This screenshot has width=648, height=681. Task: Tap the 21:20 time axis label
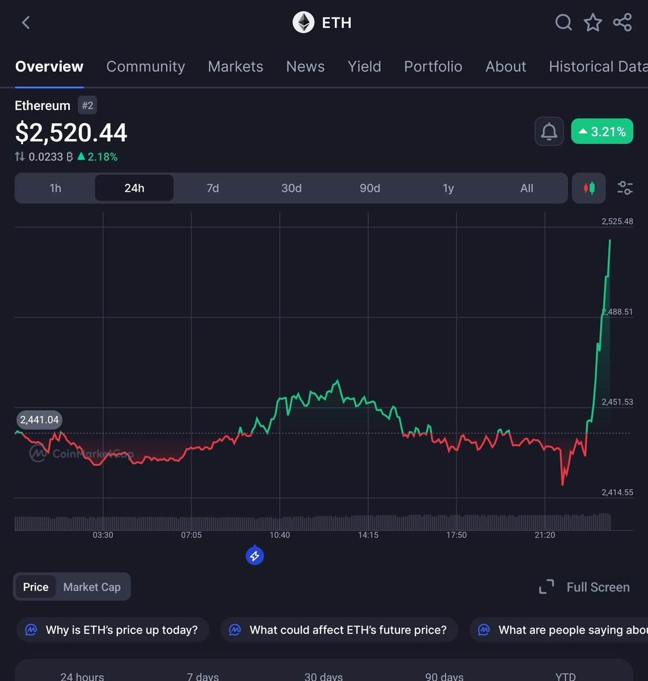point(545,535)
